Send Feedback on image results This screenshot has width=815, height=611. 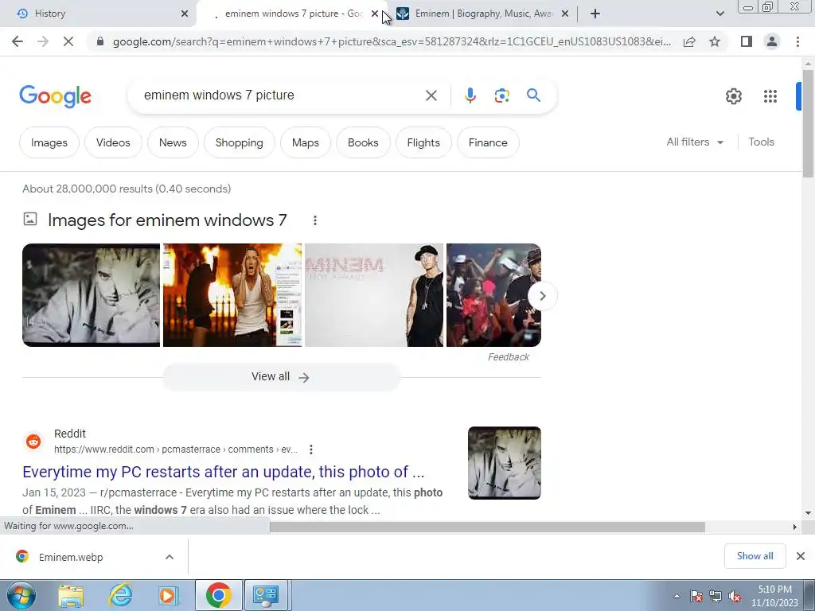coord(509,357)
